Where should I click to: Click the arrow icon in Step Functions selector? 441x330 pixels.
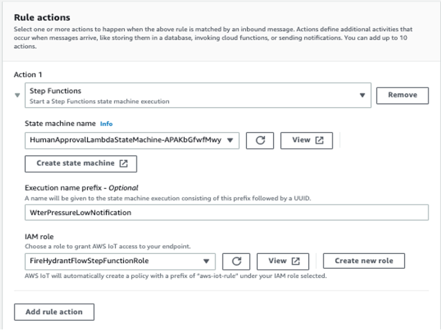[x=362, y=95]
